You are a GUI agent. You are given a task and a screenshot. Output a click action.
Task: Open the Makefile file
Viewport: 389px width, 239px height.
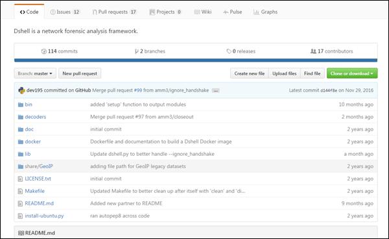pyautogui.click(x=35, y=191)
